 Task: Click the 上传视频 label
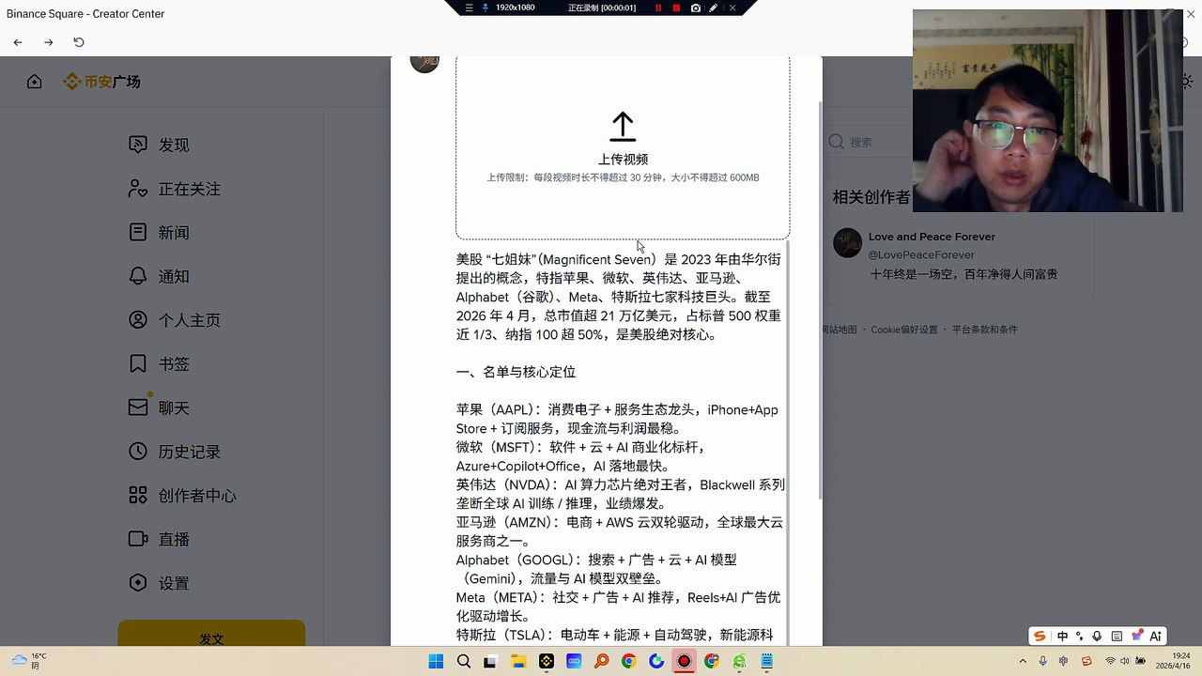[x=623, y=160]
